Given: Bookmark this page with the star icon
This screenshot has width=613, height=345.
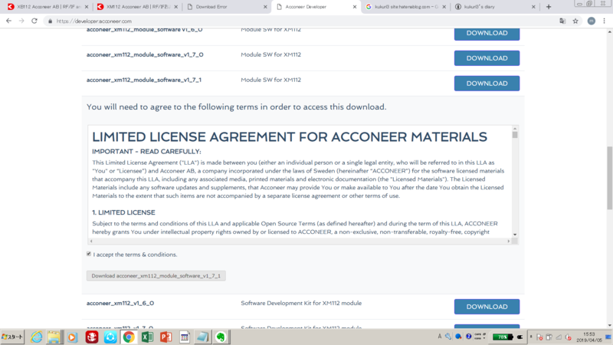Looking at the screenshot, I should (575, 21).
